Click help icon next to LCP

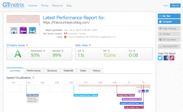[x=83, y=51]
